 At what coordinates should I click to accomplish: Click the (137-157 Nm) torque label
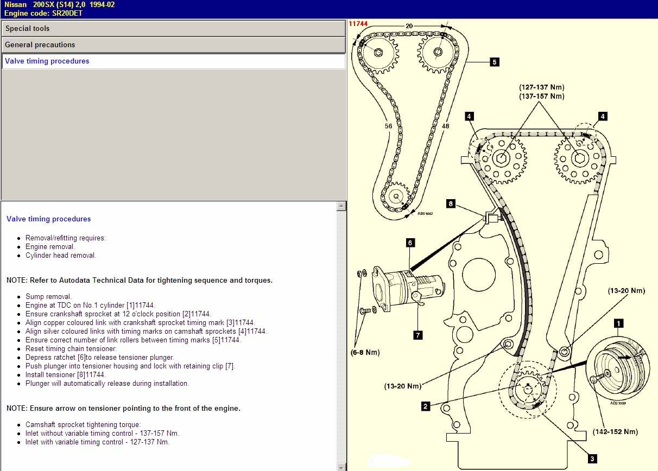point(541,96)
